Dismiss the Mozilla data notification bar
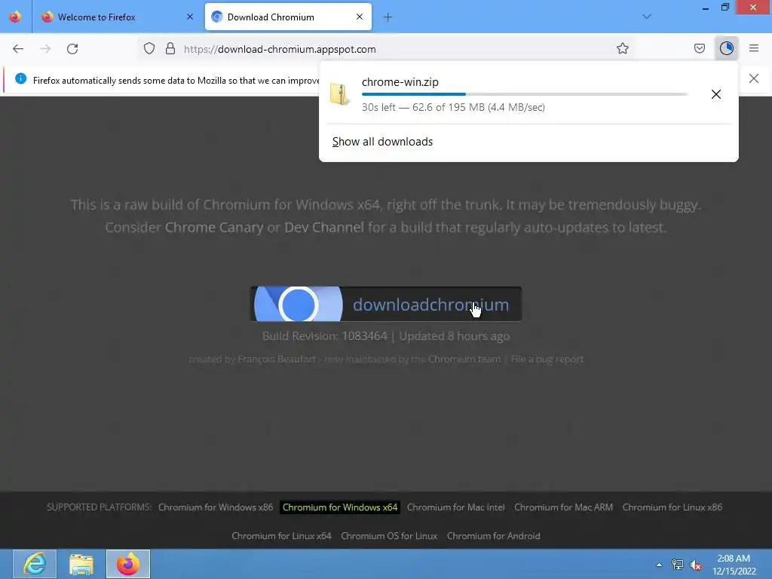 [x=754, y=78]
